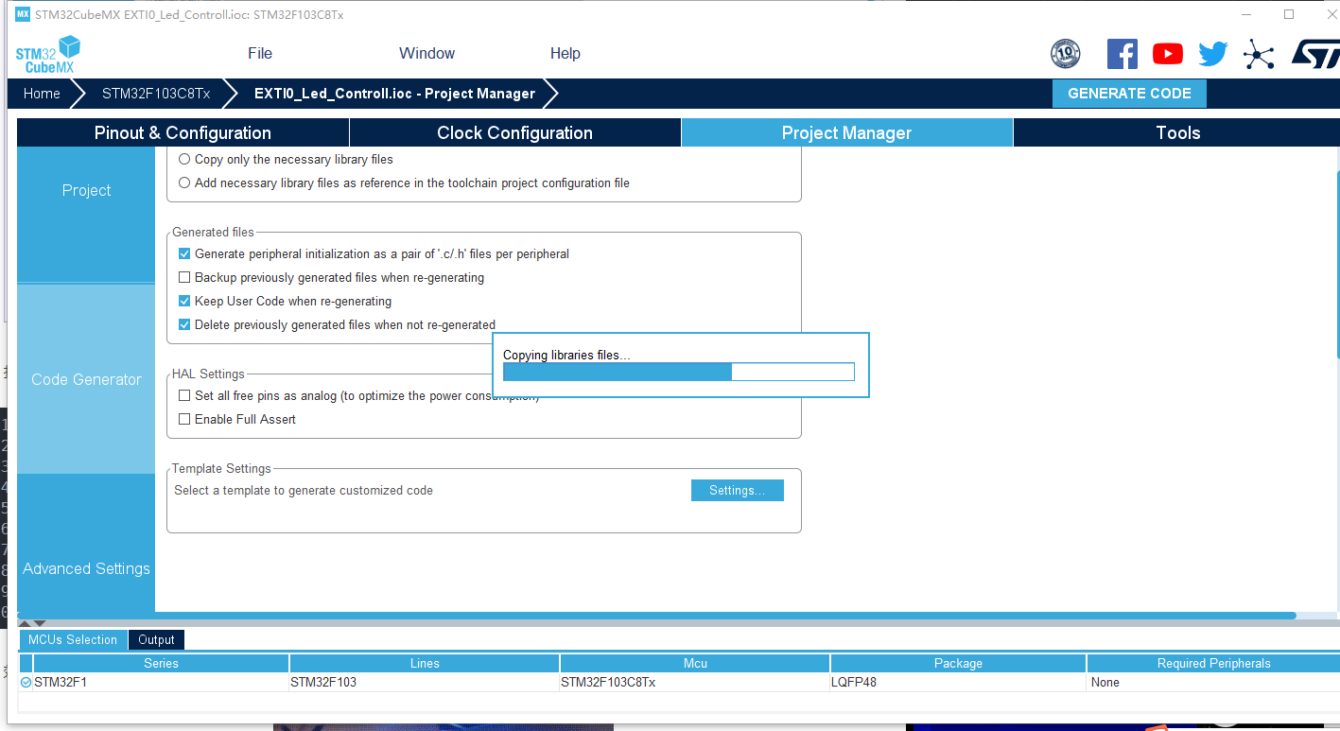Open the Tools tab
Image resolution: width=1340 pixels, height=731 pixels.
coord(1177,132)
